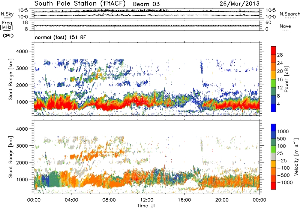Select the "Power [dB]" color bar title
The height and width of the screenshot is (208, 300).
point(286,79)
